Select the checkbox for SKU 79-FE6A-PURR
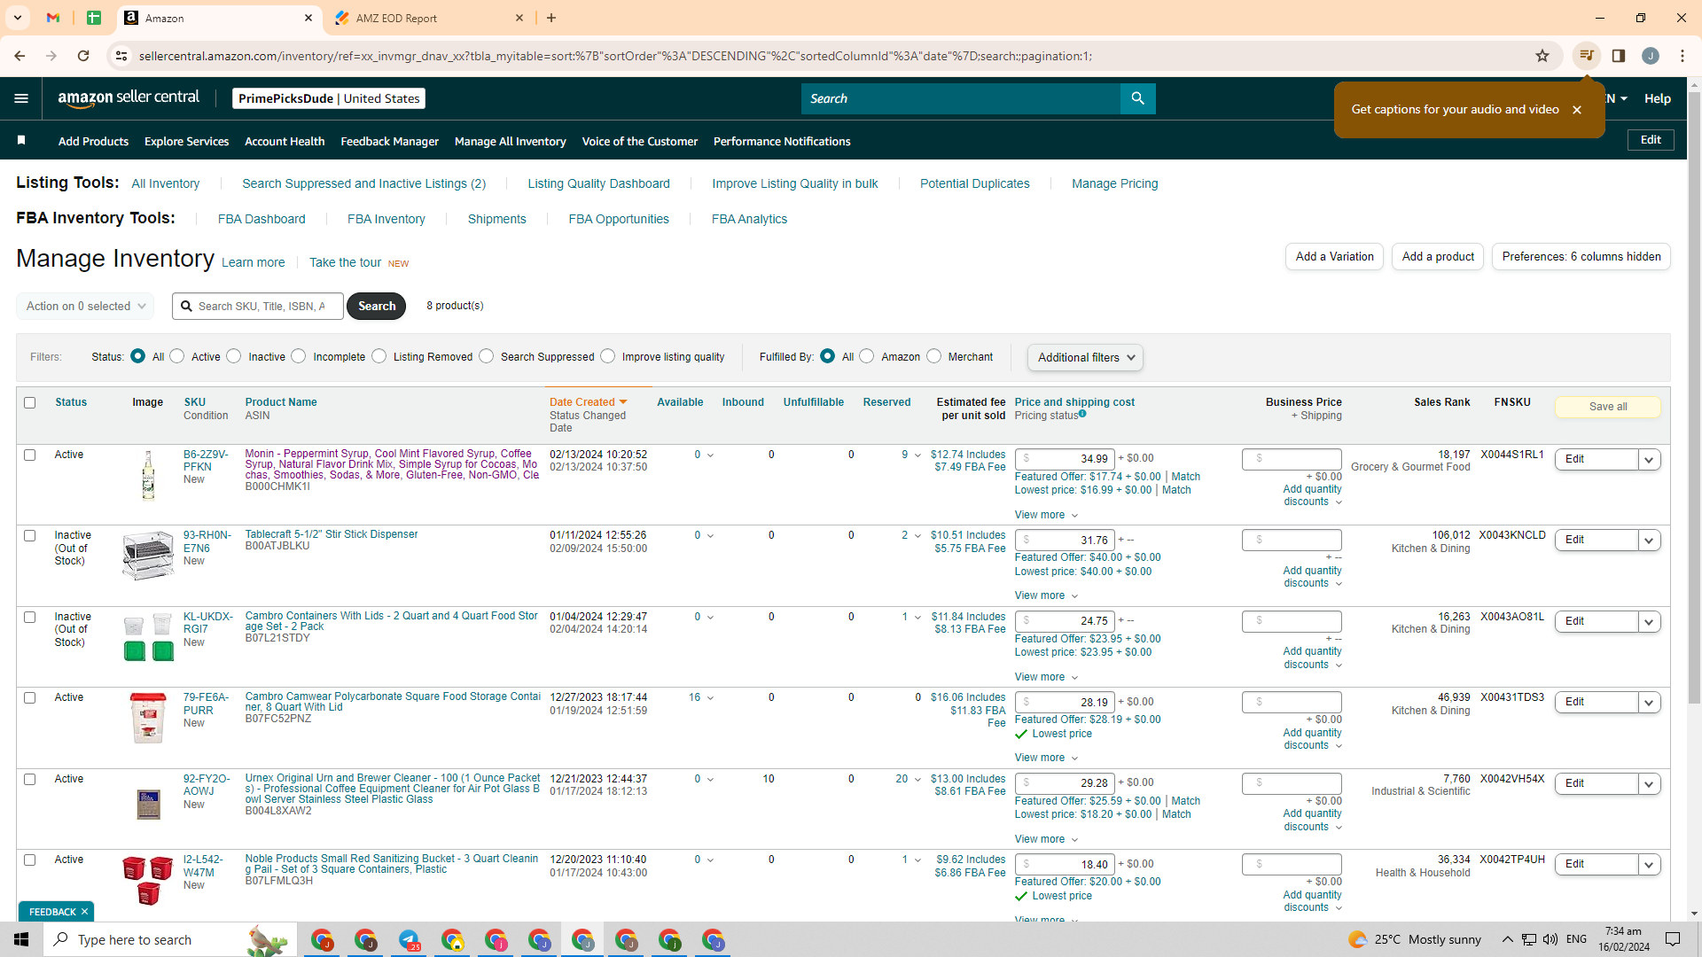Screen dimensions: 1702x957 (30, 698)
